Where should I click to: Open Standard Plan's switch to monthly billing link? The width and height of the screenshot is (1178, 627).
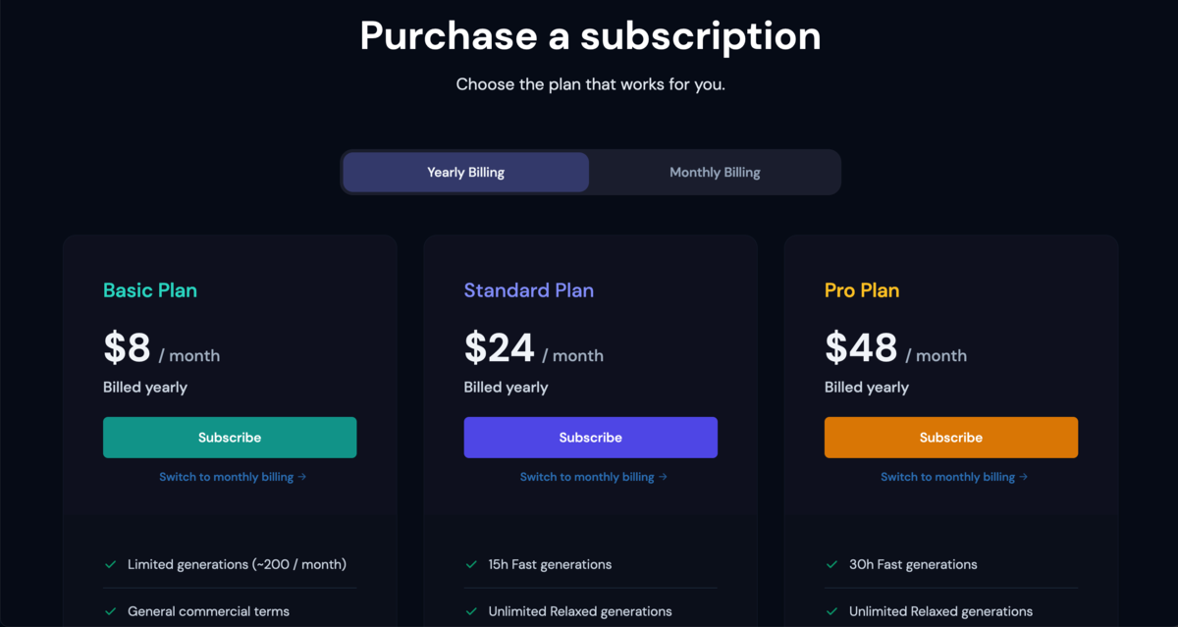(x=594, y=477)
